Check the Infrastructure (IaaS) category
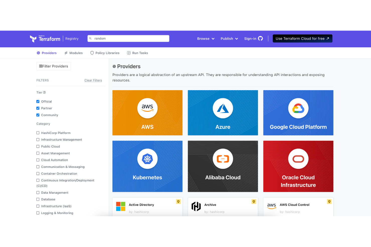 click(x=38, y=206)
